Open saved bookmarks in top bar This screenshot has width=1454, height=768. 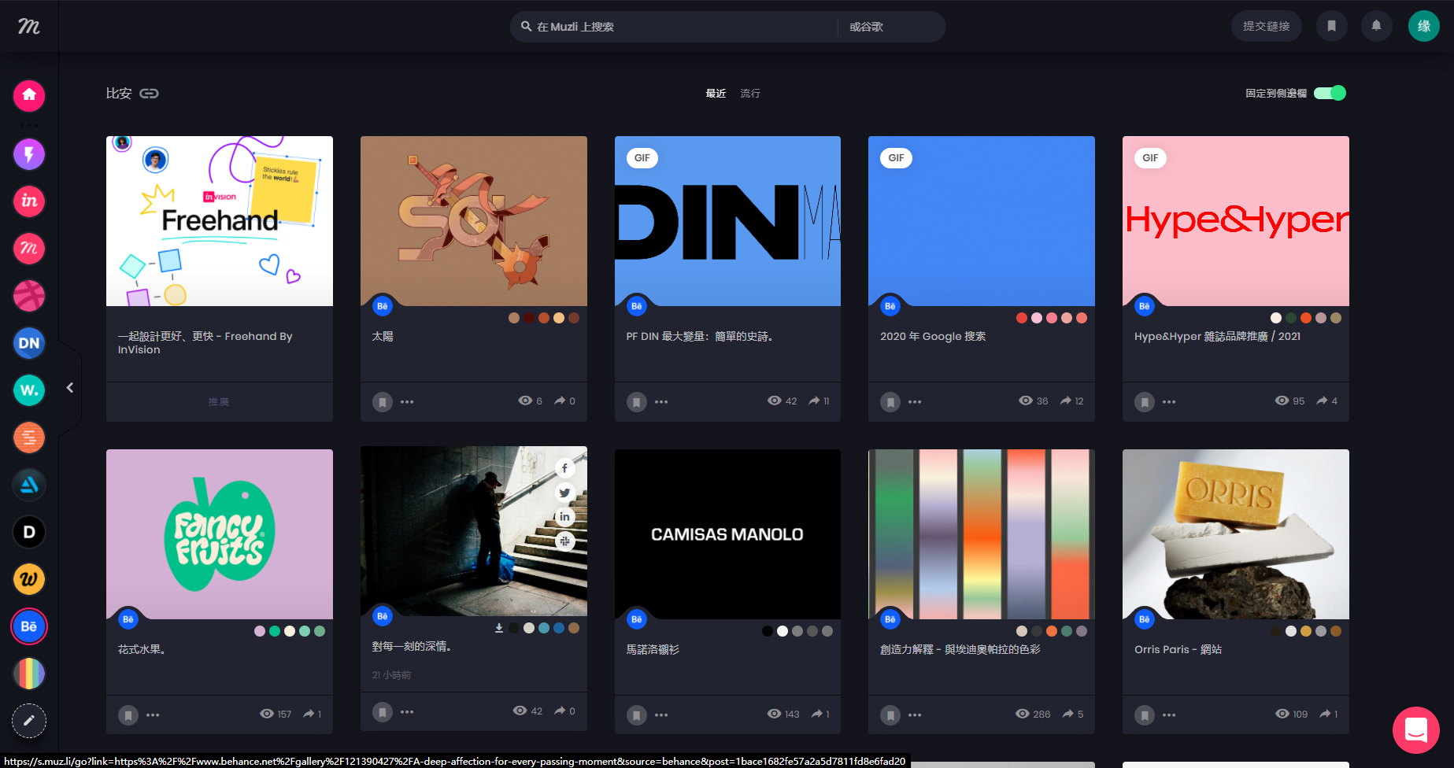click(x=1332, y=26)
